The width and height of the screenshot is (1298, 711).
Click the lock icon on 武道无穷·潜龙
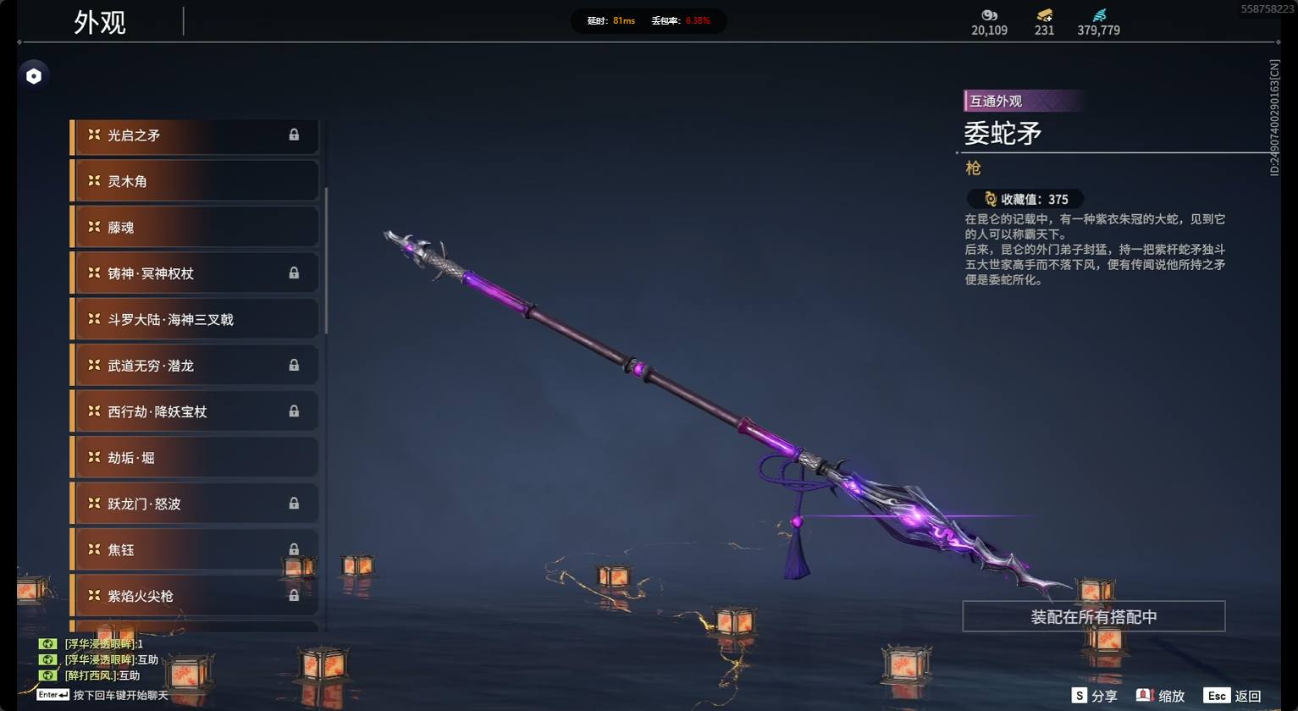pos(294,365)
